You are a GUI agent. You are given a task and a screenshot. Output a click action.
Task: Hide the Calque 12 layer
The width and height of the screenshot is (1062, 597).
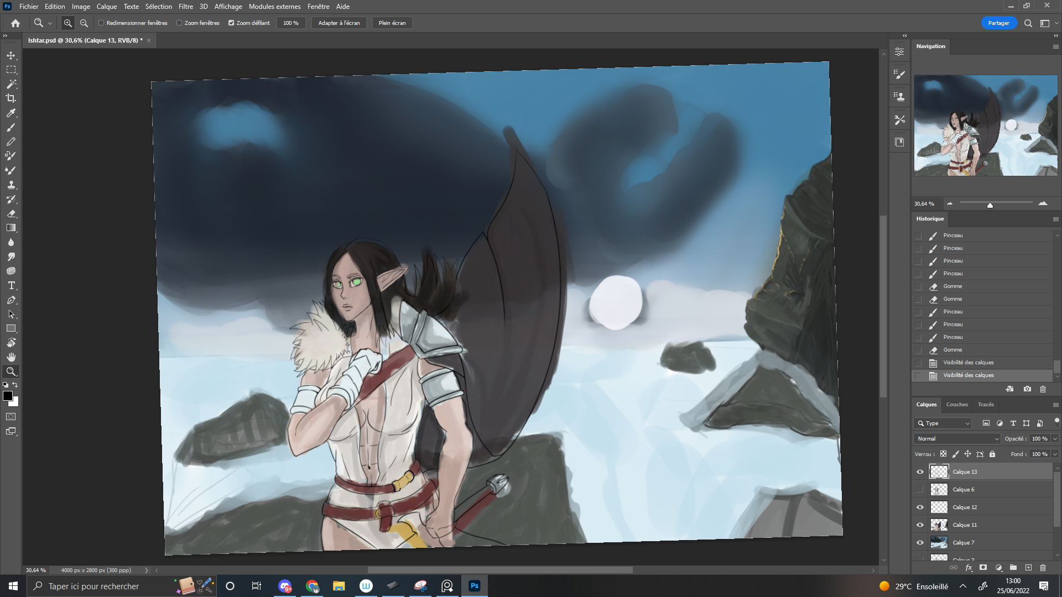[x=920, y=507]
